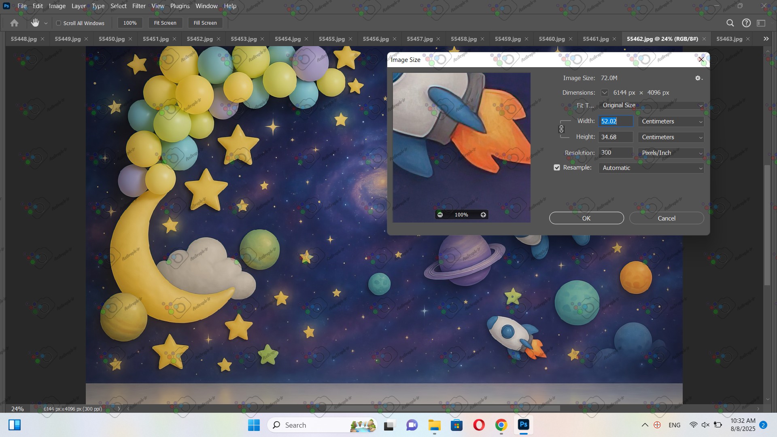Switch to the 55455.jpg document tab

tap(331, 39)
